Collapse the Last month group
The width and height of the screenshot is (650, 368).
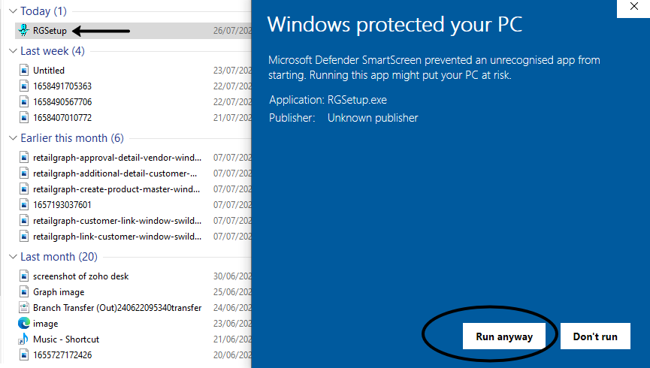coord(13,257)
